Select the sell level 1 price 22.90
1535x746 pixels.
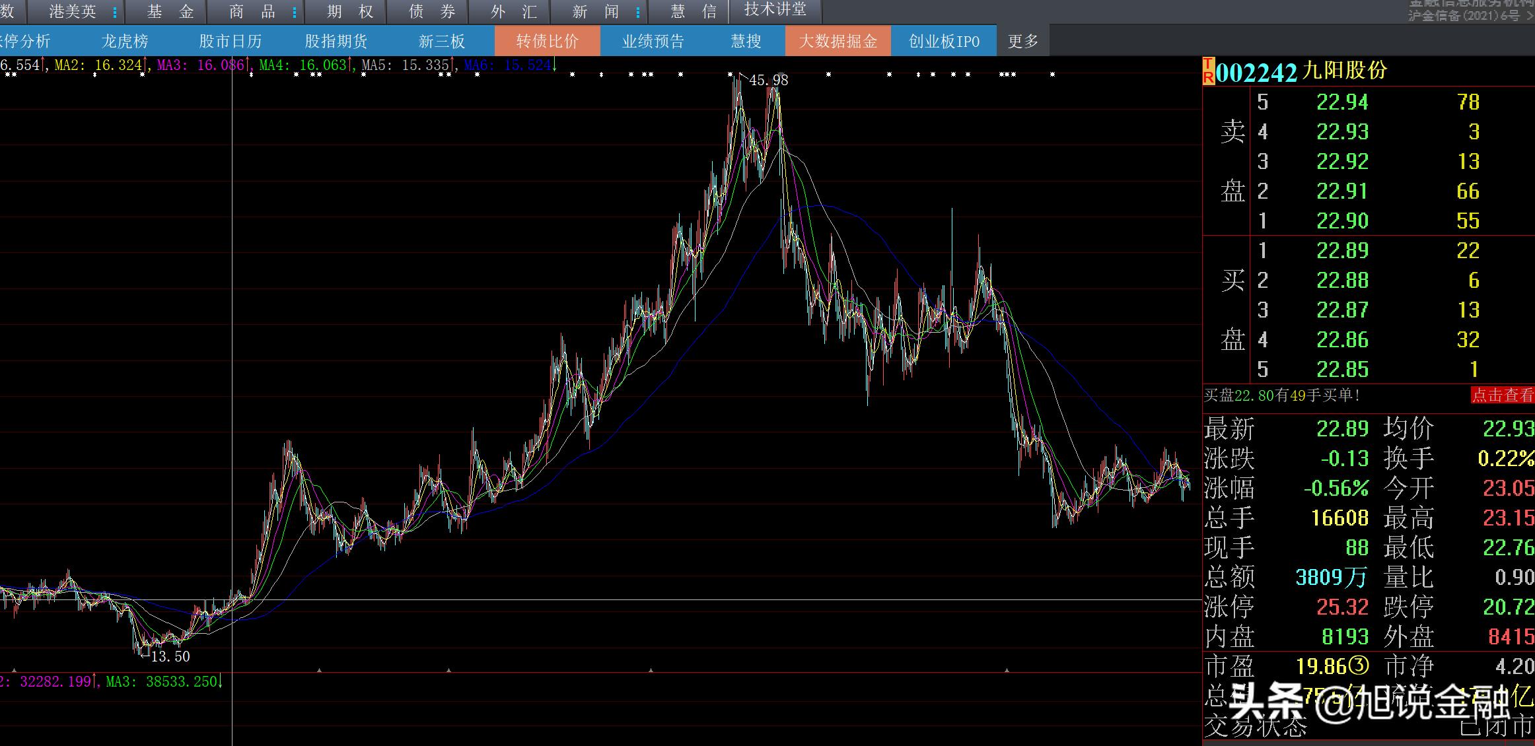1341,220
